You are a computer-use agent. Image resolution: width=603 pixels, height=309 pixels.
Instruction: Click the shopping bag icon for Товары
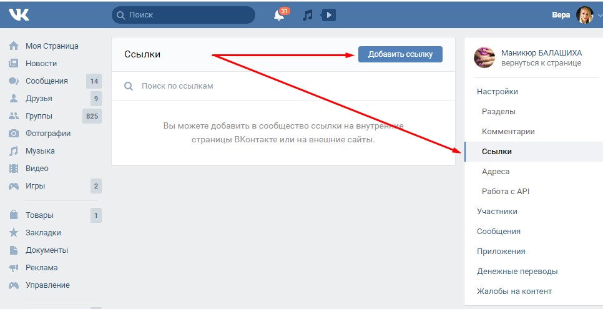(x=14, y=215)
